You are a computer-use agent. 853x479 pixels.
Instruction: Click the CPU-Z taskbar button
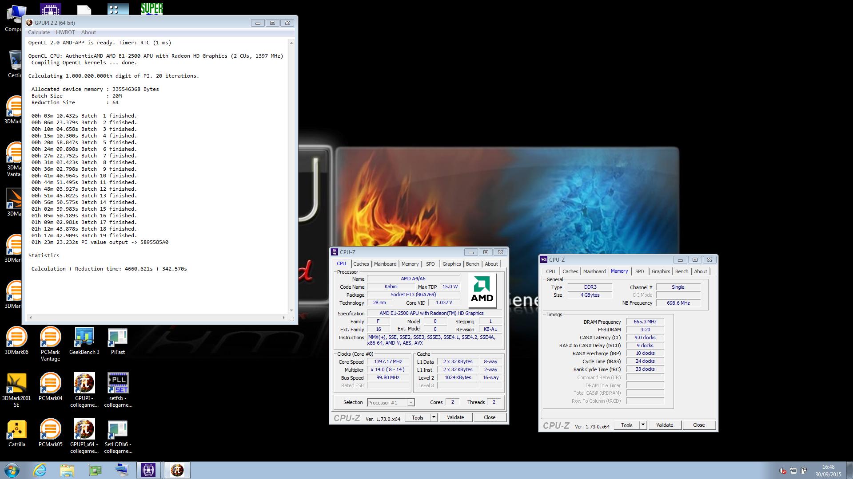coord(148,470)
